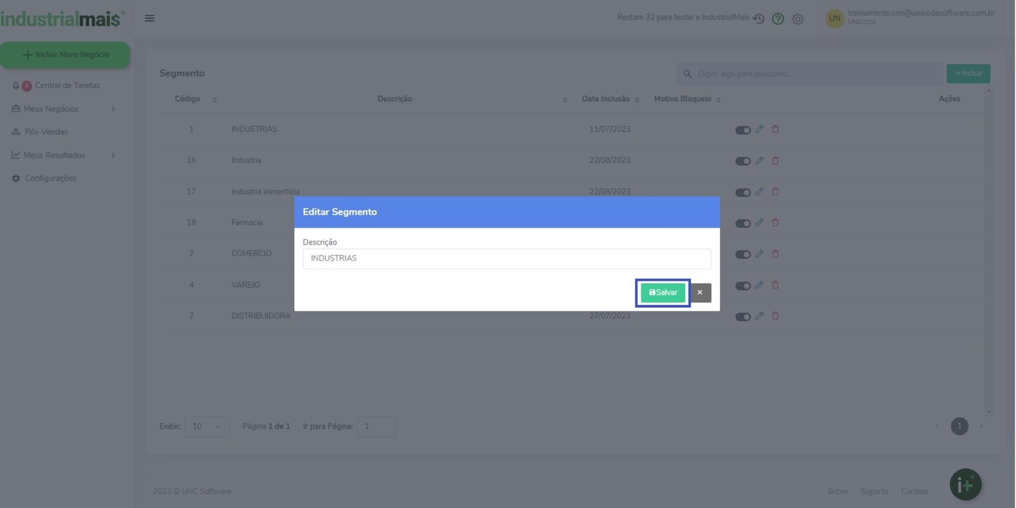Click the hamburger menu icon
Screen dimensions: 1016x508
coord(150,18)
